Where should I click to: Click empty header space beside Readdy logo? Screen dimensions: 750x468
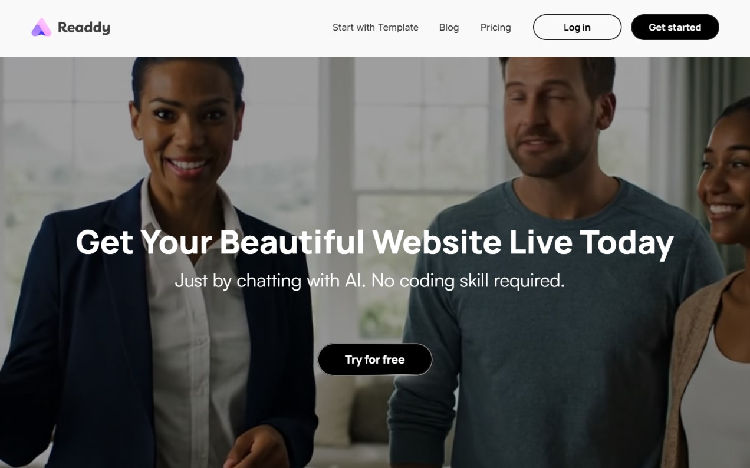click(218, 27)
